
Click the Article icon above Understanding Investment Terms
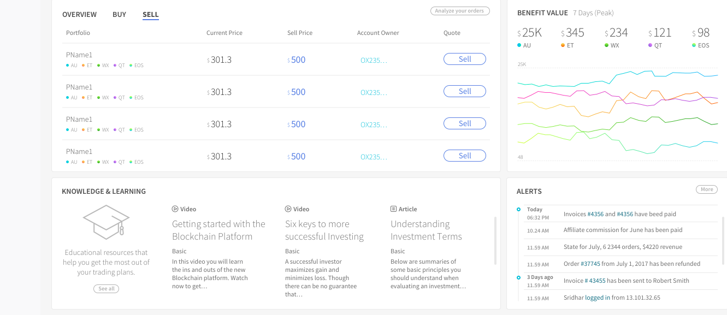[x=393, y=209]
